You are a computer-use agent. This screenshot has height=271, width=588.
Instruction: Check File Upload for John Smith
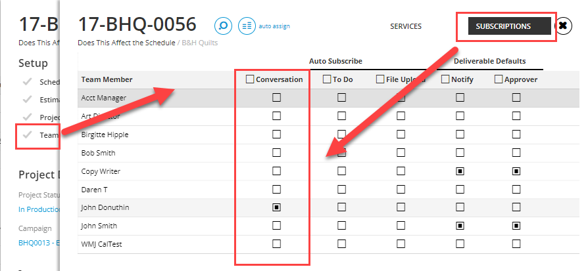401,225
